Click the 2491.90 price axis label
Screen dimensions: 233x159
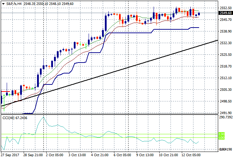tap(226, 113)
